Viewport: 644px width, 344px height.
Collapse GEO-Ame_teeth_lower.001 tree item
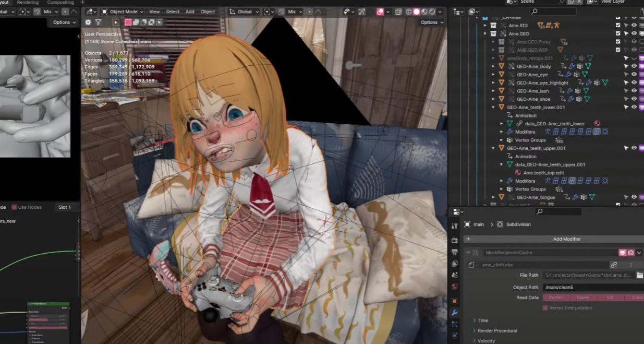[494, 107]
